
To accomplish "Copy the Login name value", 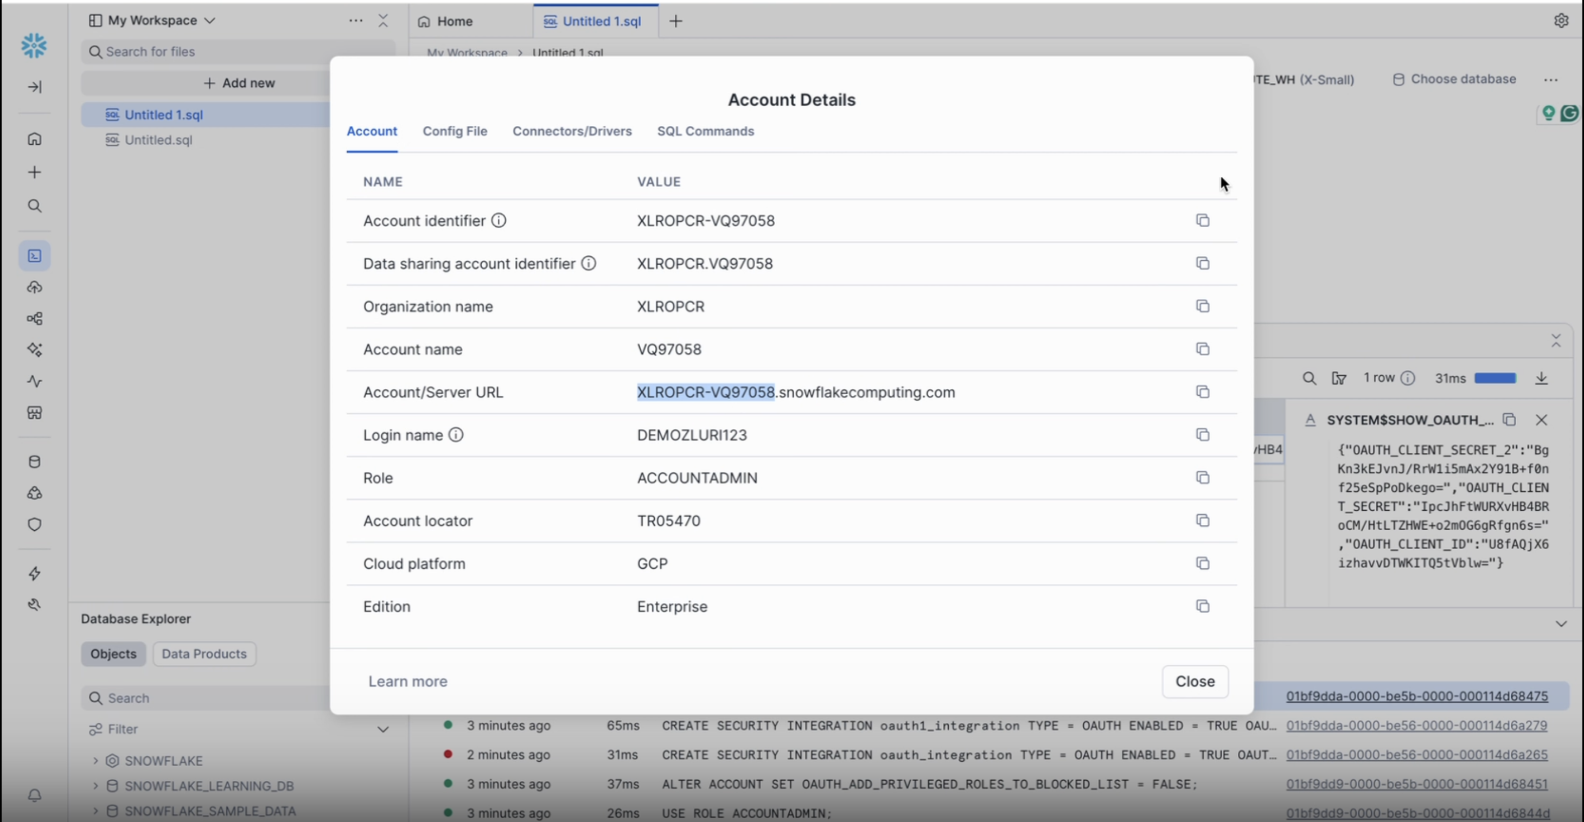I will [x=1202, y=435].
